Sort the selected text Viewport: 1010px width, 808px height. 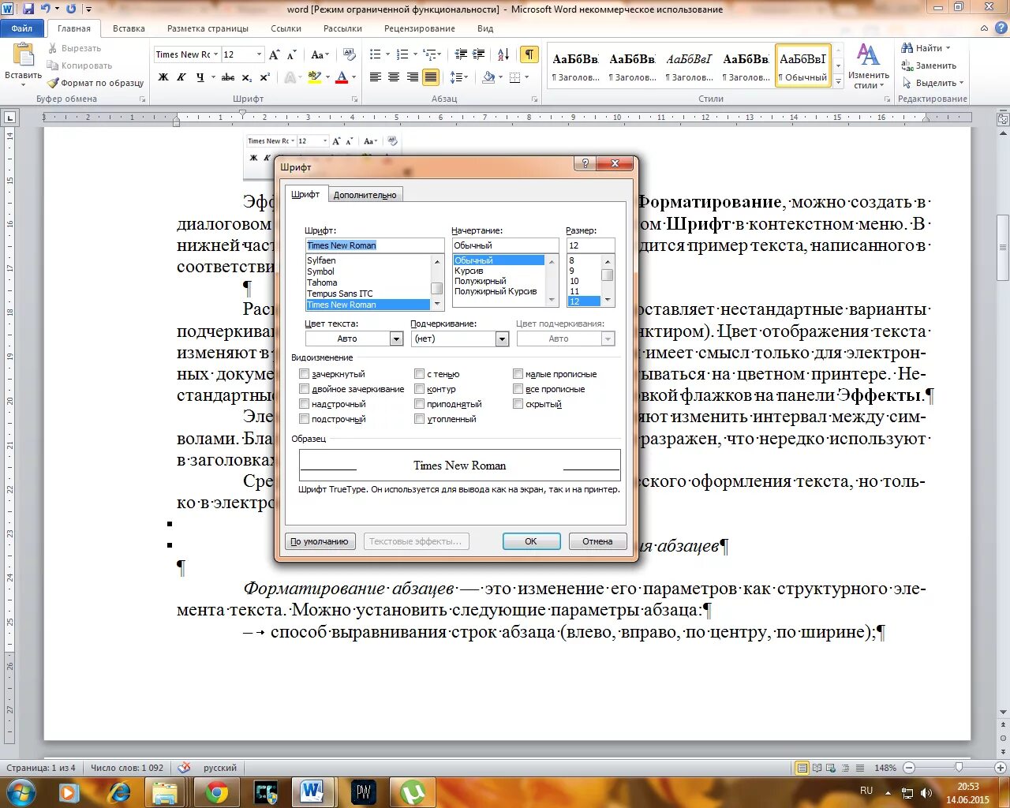(x=504, y=54)
